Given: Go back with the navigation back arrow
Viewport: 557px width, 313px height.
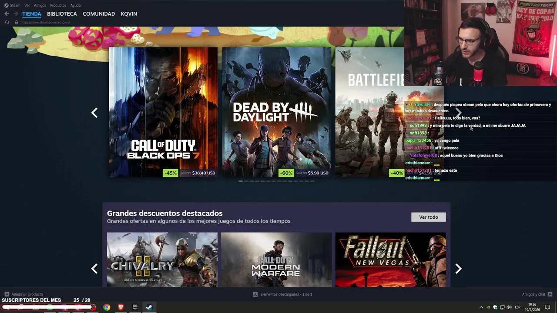Looking at the screenshot, I should coord(7,13).
